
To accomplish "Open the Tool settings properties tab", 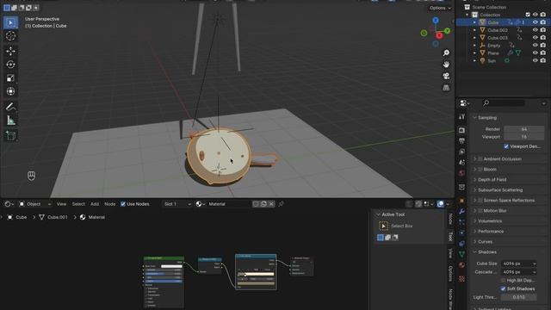I will [461, 117].
